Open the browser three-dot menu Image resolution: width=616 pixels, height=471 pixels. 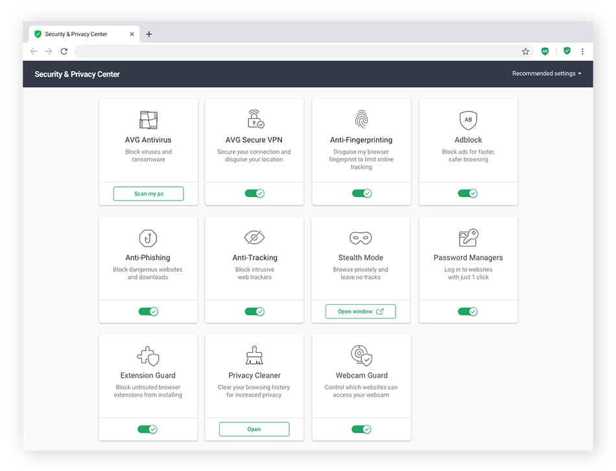582,51
